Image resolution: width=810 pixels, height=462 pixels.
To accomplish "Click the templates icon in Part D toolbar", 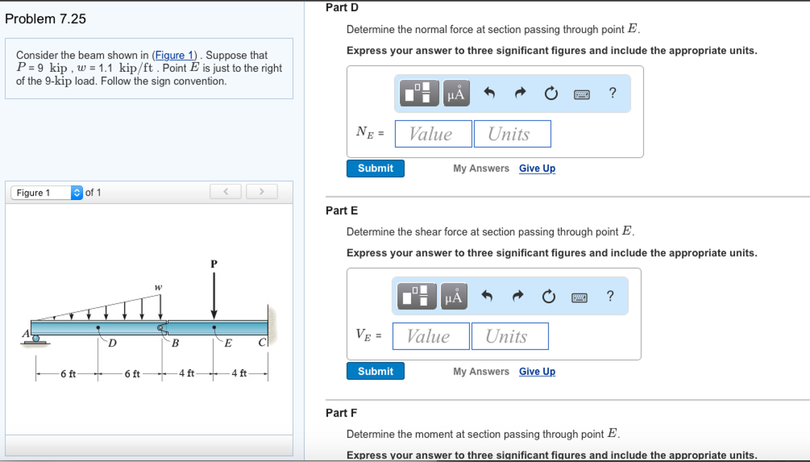I will (419, 93).
